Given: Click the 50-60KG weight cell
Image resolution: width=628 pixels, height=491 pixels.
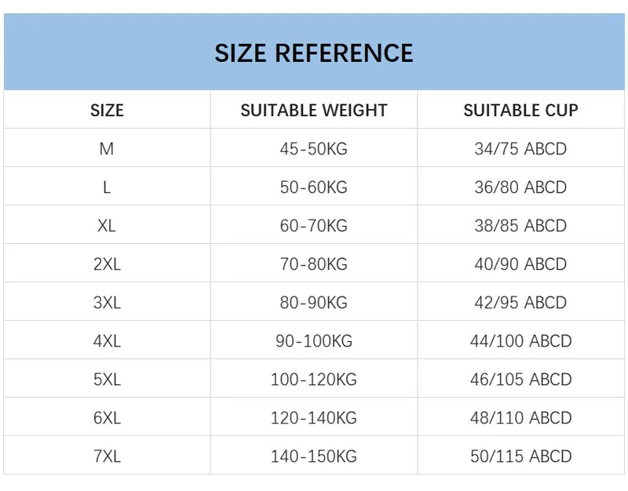Looking at the screenshot, I should 313,187.
